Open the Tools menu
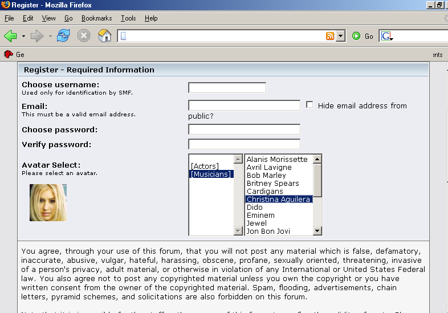 point(128,18)
